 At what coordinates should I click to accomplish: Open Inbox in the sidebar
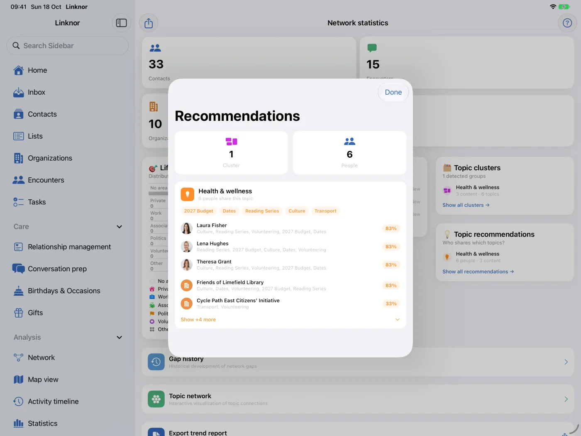(68, 92)
